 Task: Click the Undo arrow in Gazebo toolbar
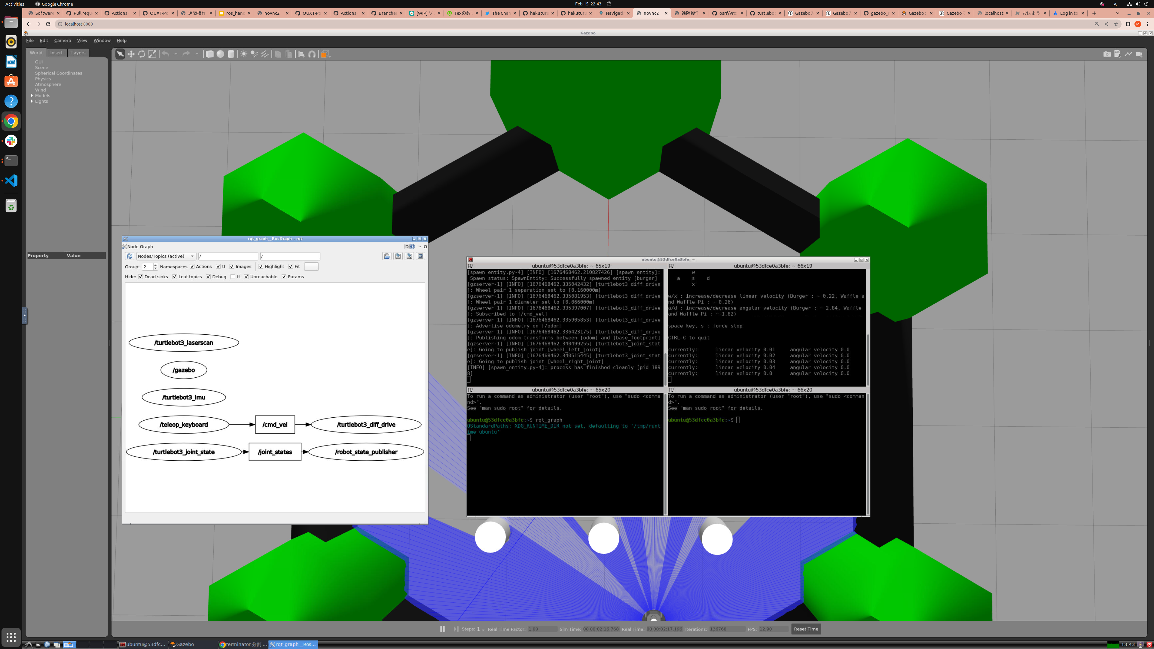tap(165, 54)
